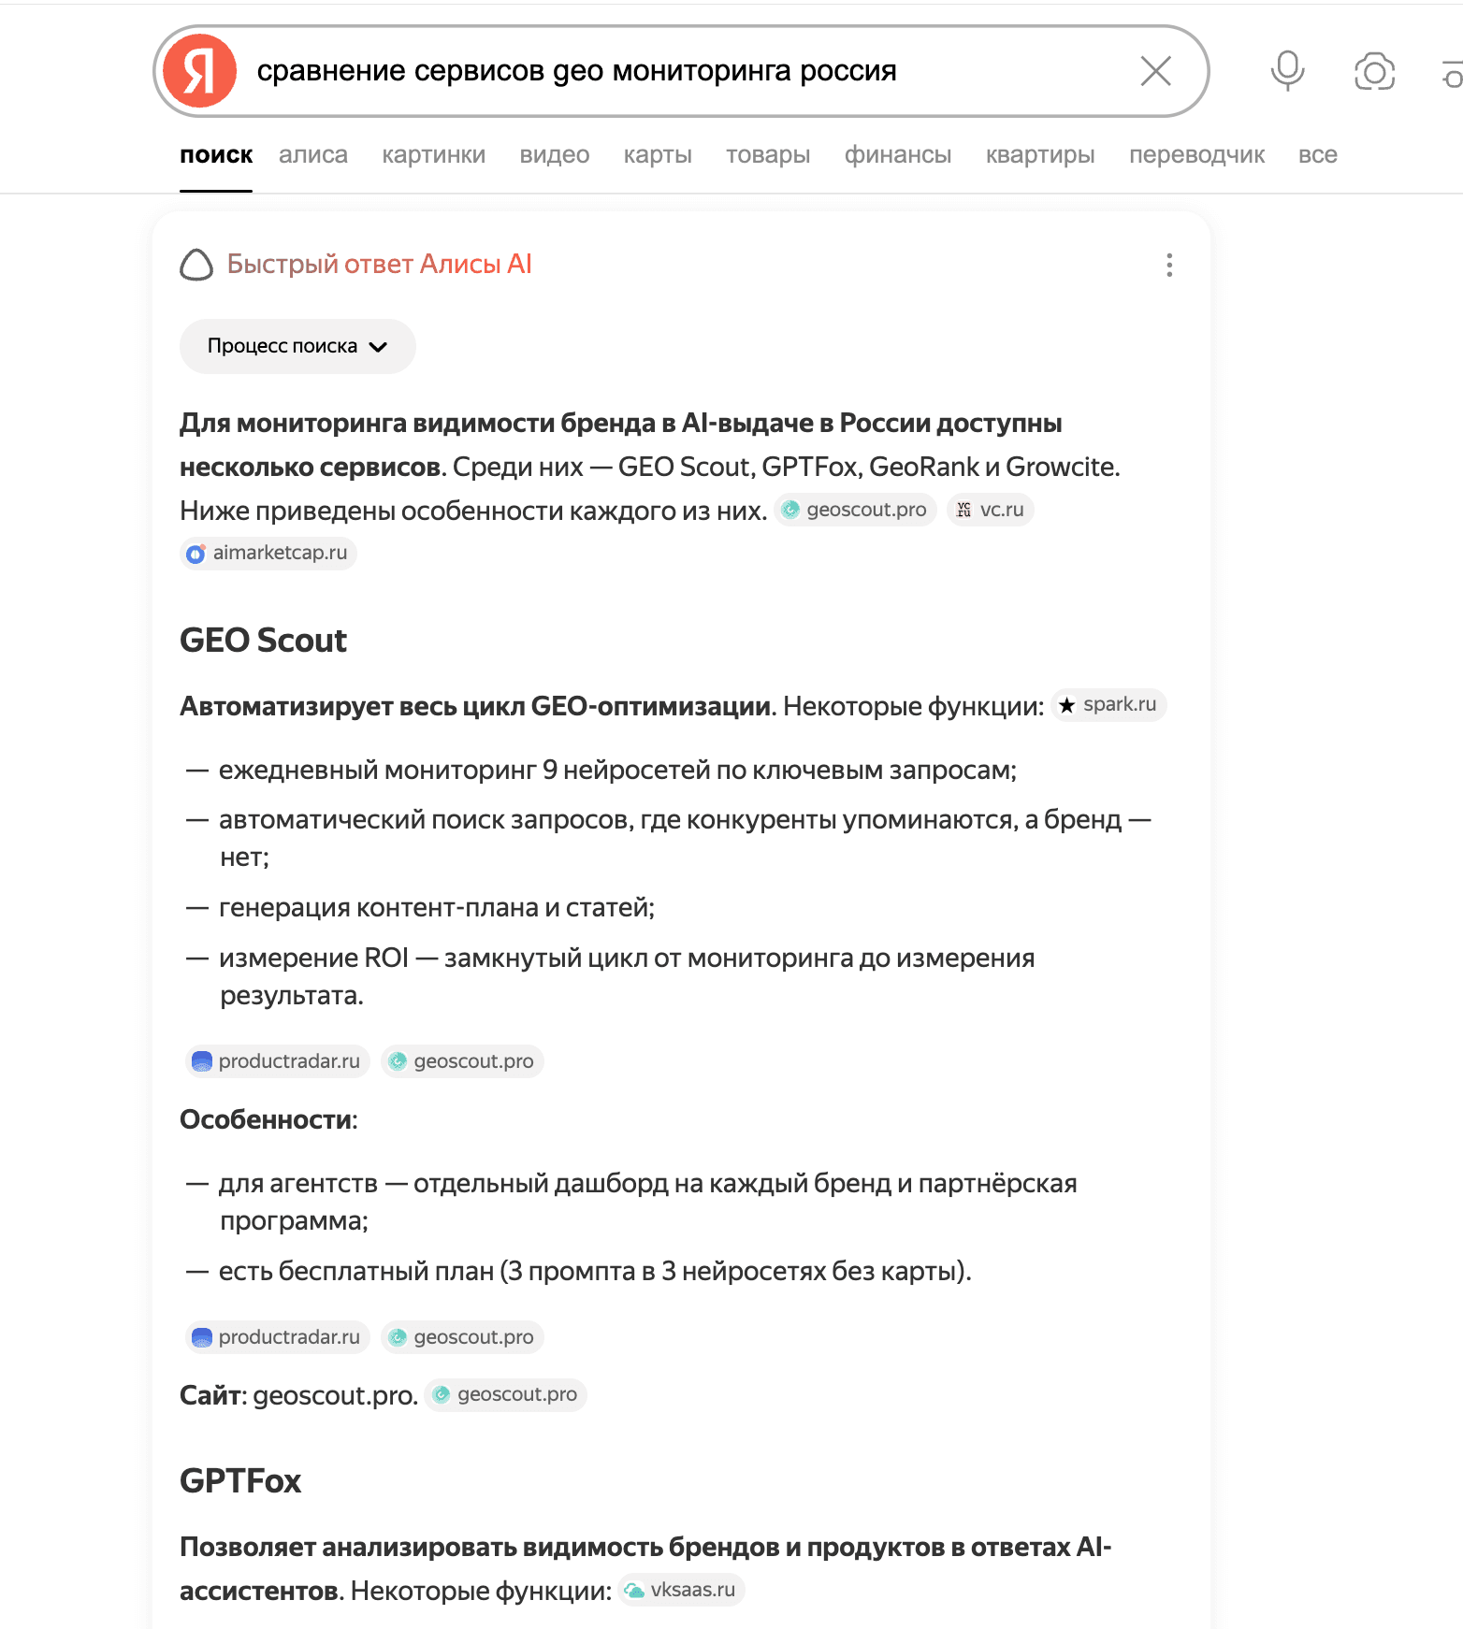Viewport: 1463px width, 1629px height.
Task: Clear the search query with the X
Action: [1155, 70]
